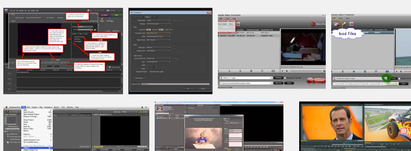Open the Premiere Elements capture tutorial thumbnail
The height and width of the screenshot is (151, 411).
click(63, 51)
